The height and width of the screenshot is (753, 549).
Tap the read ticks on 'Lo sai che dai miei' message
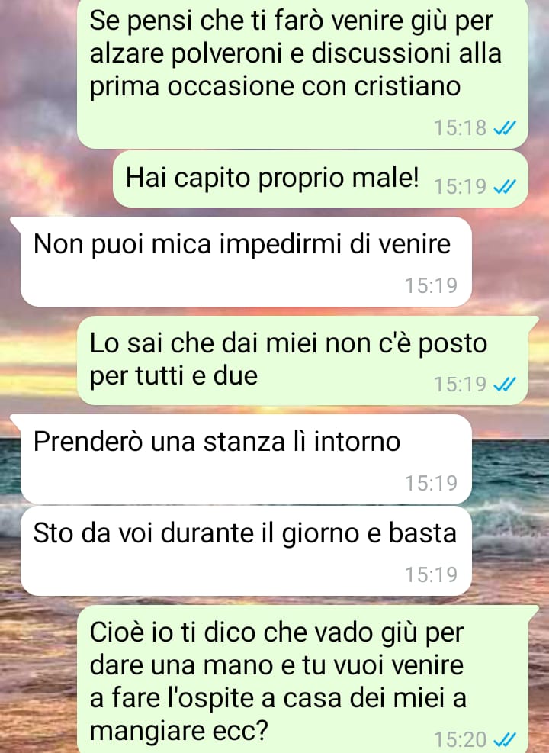click(505, 385)
